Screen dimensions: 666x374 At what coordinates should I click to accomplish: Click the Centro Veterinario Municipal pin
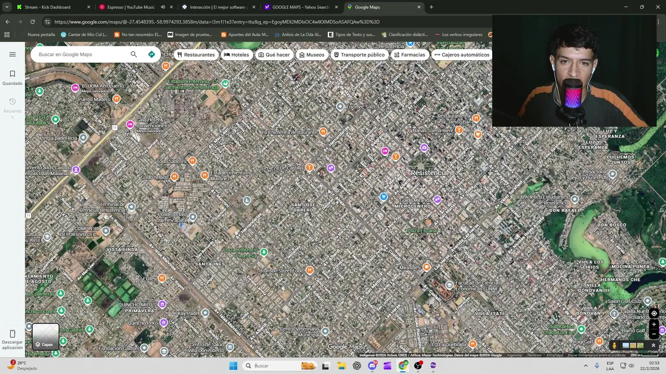click(325, 331)
